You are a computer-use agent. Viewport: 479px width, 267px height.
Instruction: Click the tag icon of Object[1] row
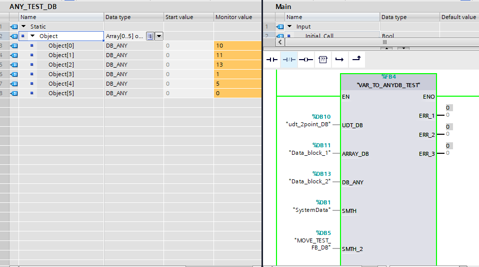click(x=14, y=55)
